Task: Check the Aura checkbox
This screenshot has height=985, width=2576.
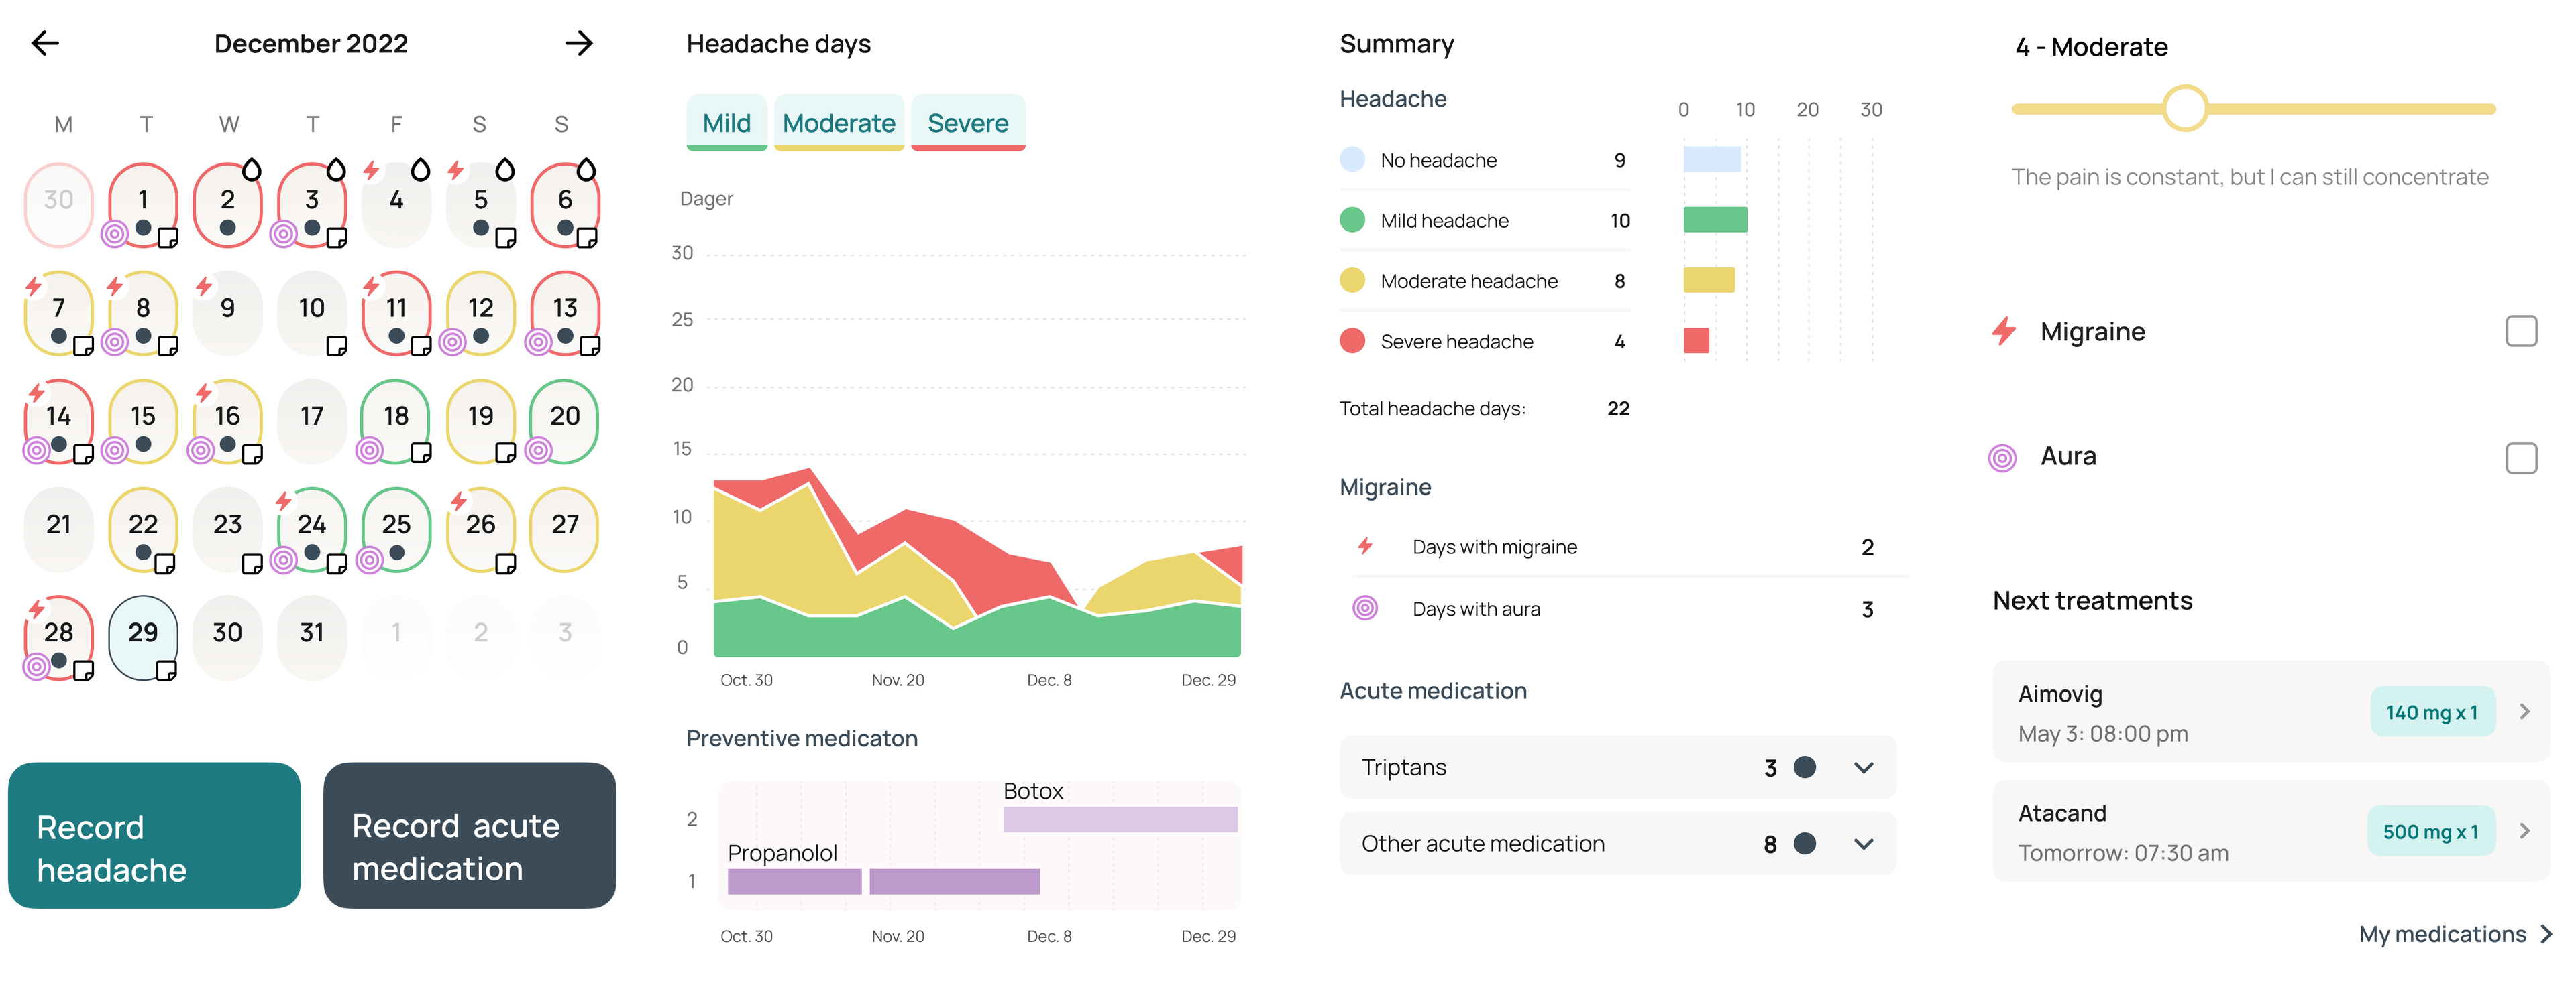Action: tap(2521, 458)
